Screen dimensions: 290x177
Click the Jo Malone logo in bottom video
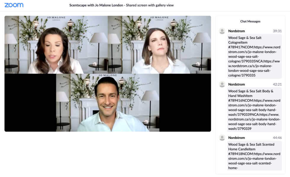[108, 76]
